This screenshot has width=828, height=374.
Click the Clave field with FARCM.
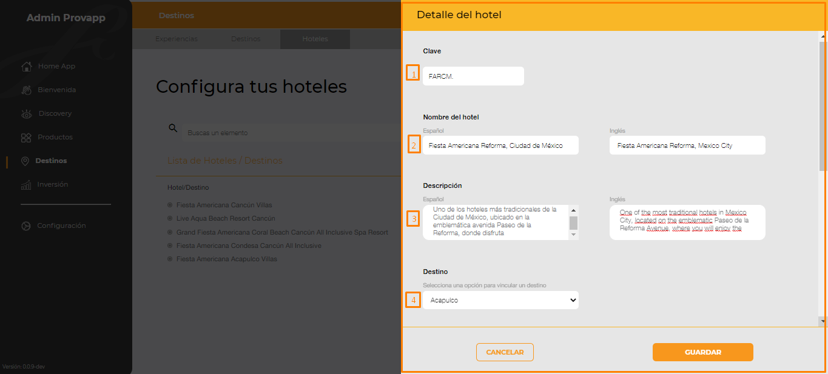pyautogui.click(x=473, y=76)
